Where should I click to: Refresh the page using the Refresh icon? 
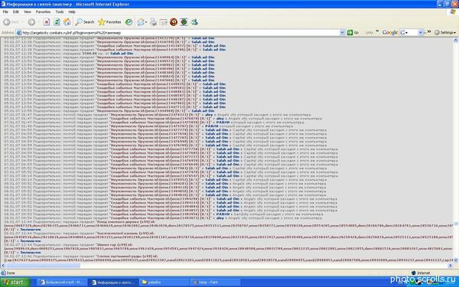point(57,22)
